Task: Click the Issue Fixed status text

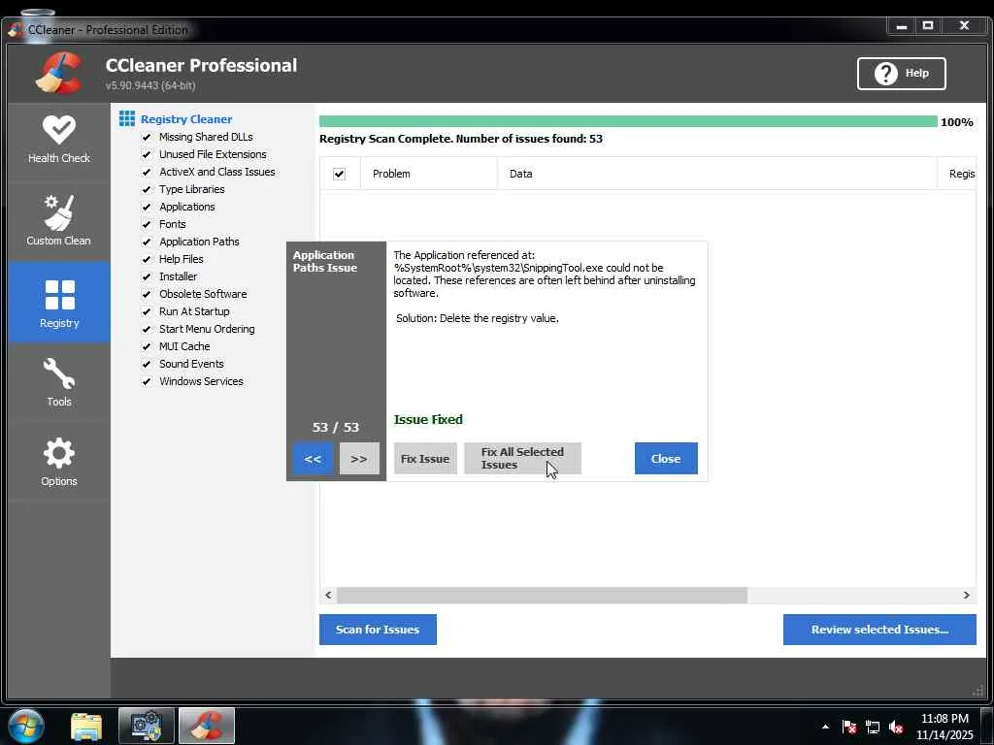Action: coord(428,419)
